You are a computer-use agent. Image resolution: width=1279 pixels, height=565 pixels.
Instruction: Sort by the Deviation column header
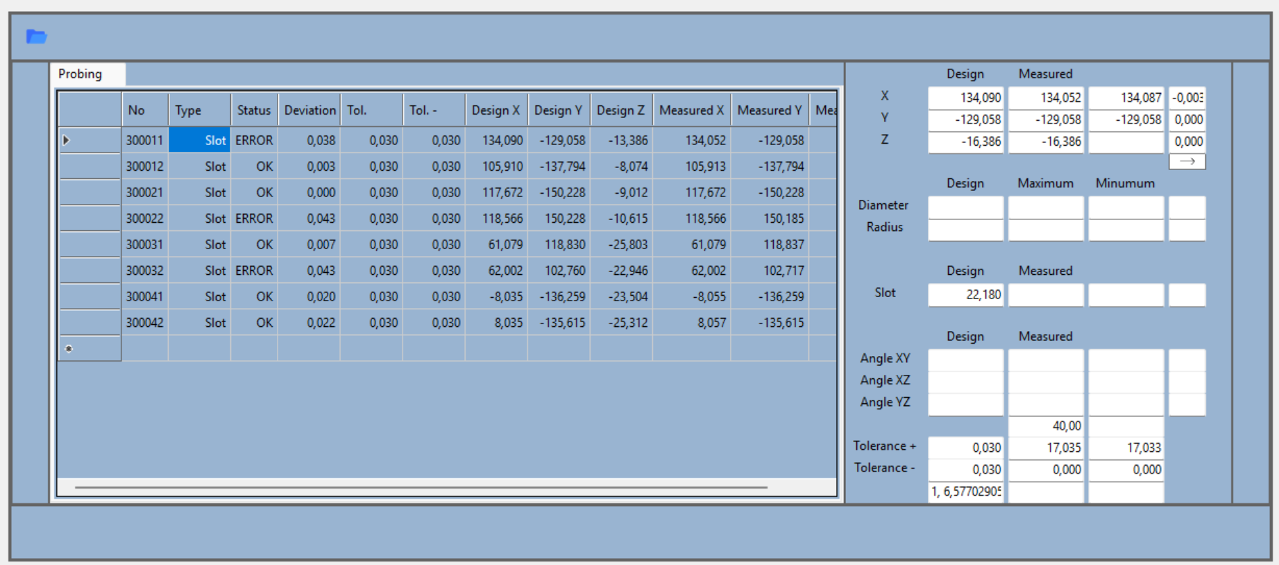point(310,110)
